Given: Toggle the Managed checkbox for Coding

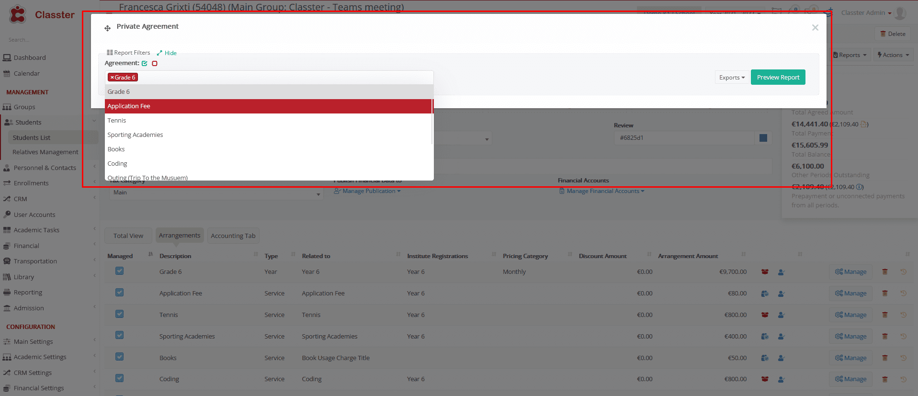Looking at the screenshot, I should coord(120,378).
